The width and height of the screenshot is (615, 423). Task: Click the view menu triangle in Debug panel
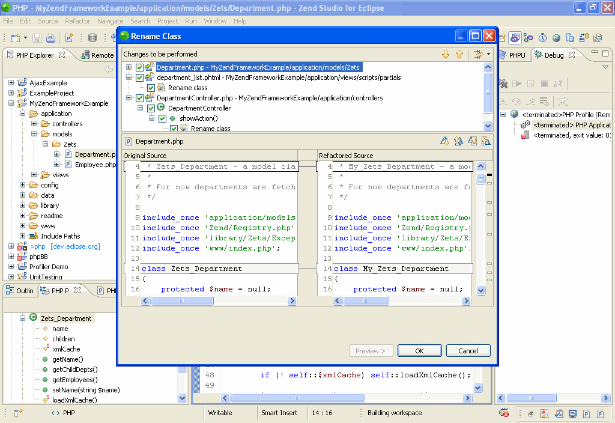pyautogui.click(x=605, y=67)
